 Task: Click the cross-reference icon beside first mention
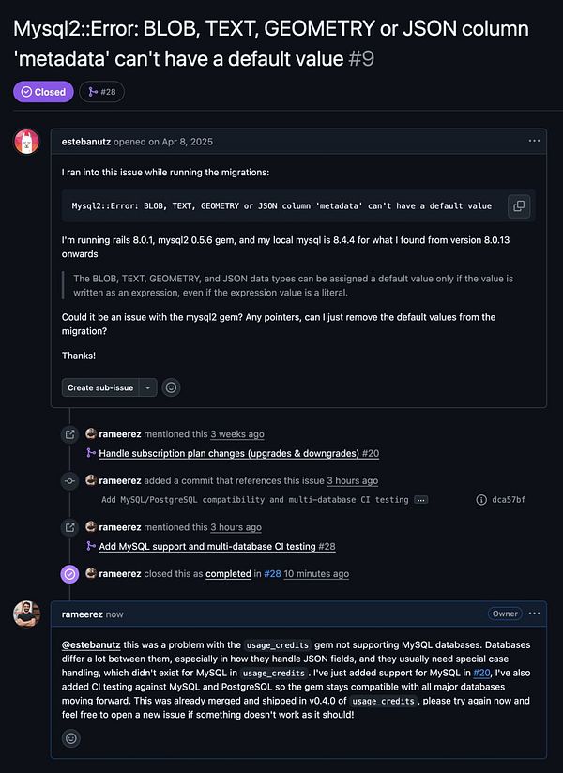click(x=69, y=434)
